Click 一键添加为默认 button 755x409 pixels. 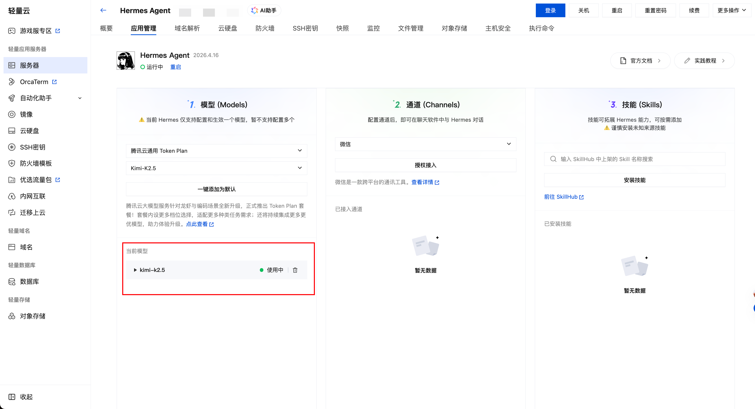[x=217, y=189]
